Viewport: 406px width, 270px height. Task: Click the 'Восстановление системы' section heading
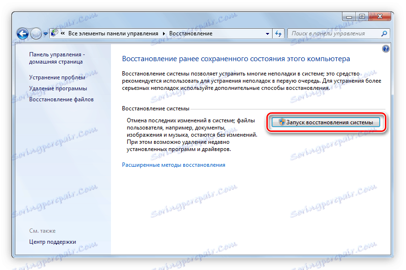155,108
